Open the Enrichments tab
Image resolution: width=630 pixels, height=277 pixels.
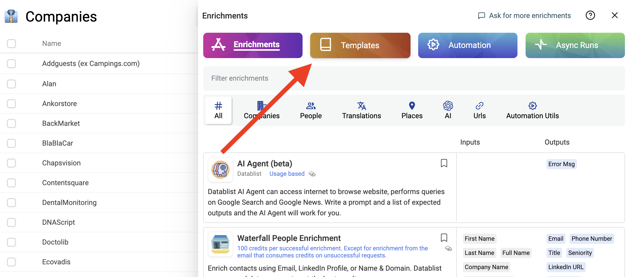point(253,45)
